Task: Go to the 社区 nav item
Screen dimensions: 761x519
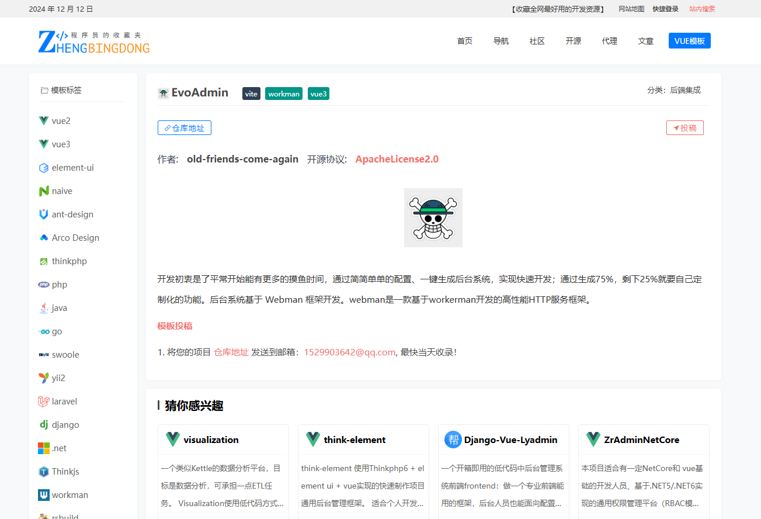Action: coord(537,41)
